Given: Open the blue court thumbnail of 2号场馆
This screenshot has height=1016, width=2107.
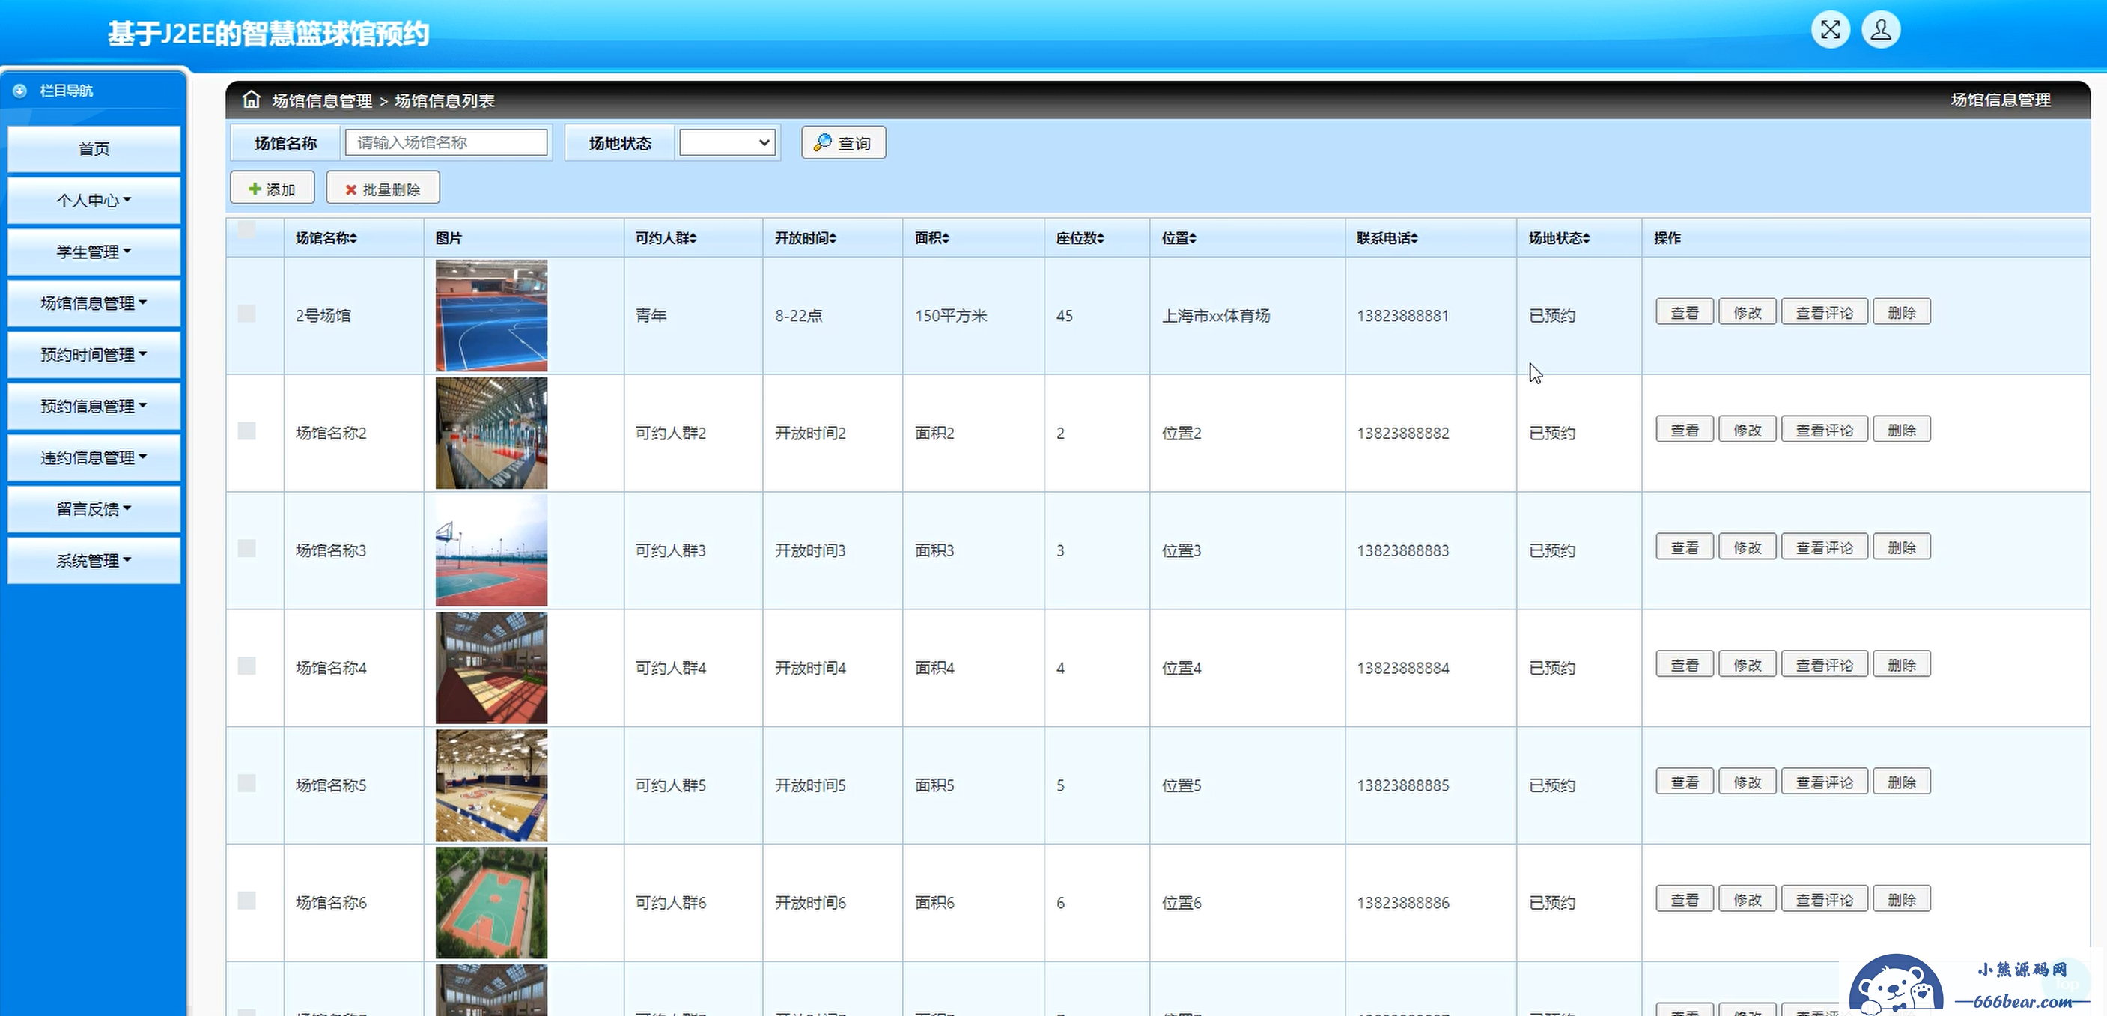Looking at the screenshot, I should tap(492, 316).
